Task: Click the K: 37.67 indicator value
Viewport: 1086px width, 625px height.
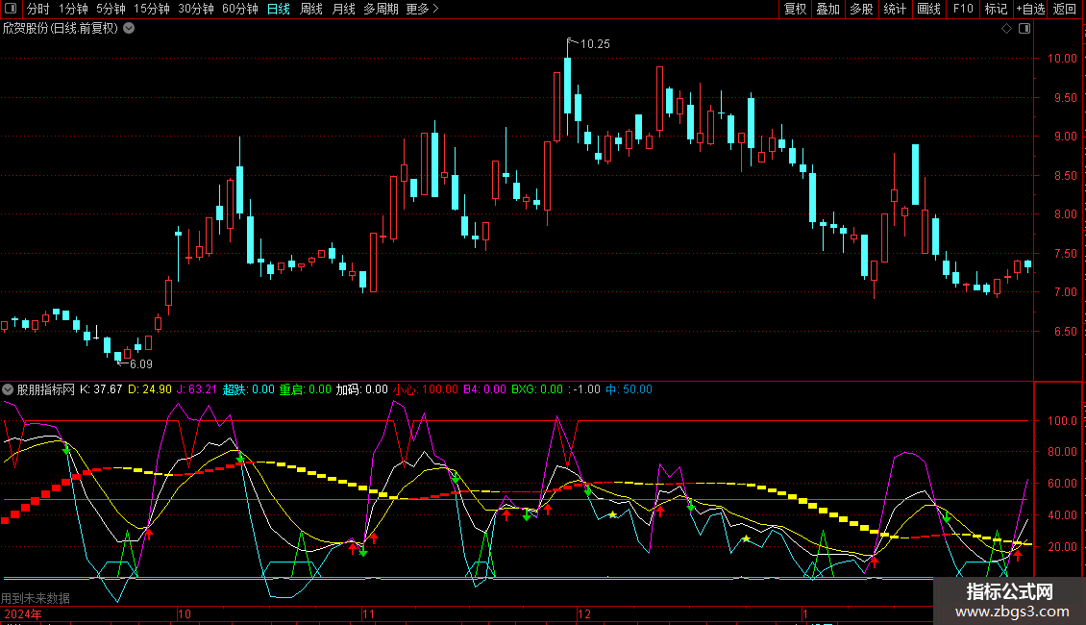Action: point(101,389)
